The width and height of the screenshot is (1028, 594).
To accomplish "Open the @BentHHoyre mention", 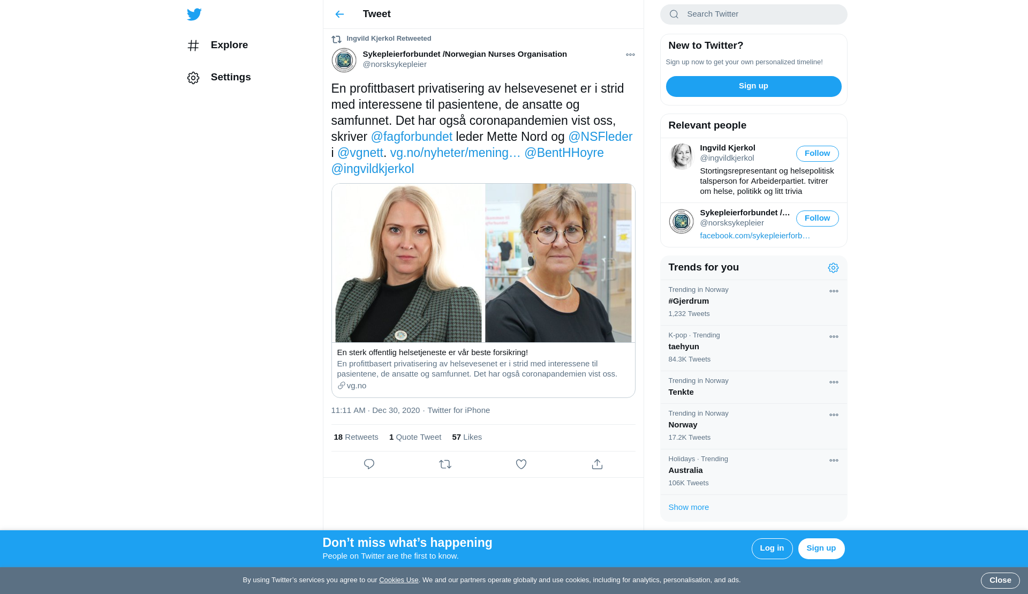I will click(564, 153).
